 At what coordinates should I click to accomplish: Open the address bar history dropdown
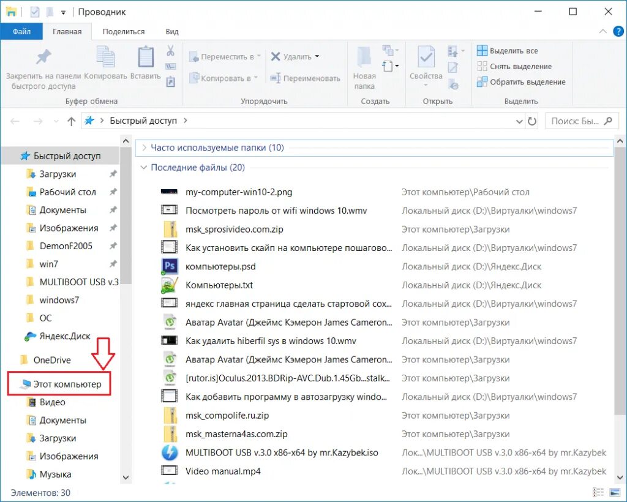(519, 121)
